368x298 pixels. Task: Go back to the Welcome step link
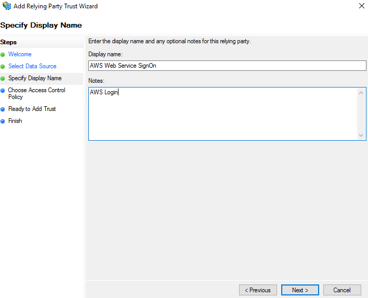coord(20,54)
